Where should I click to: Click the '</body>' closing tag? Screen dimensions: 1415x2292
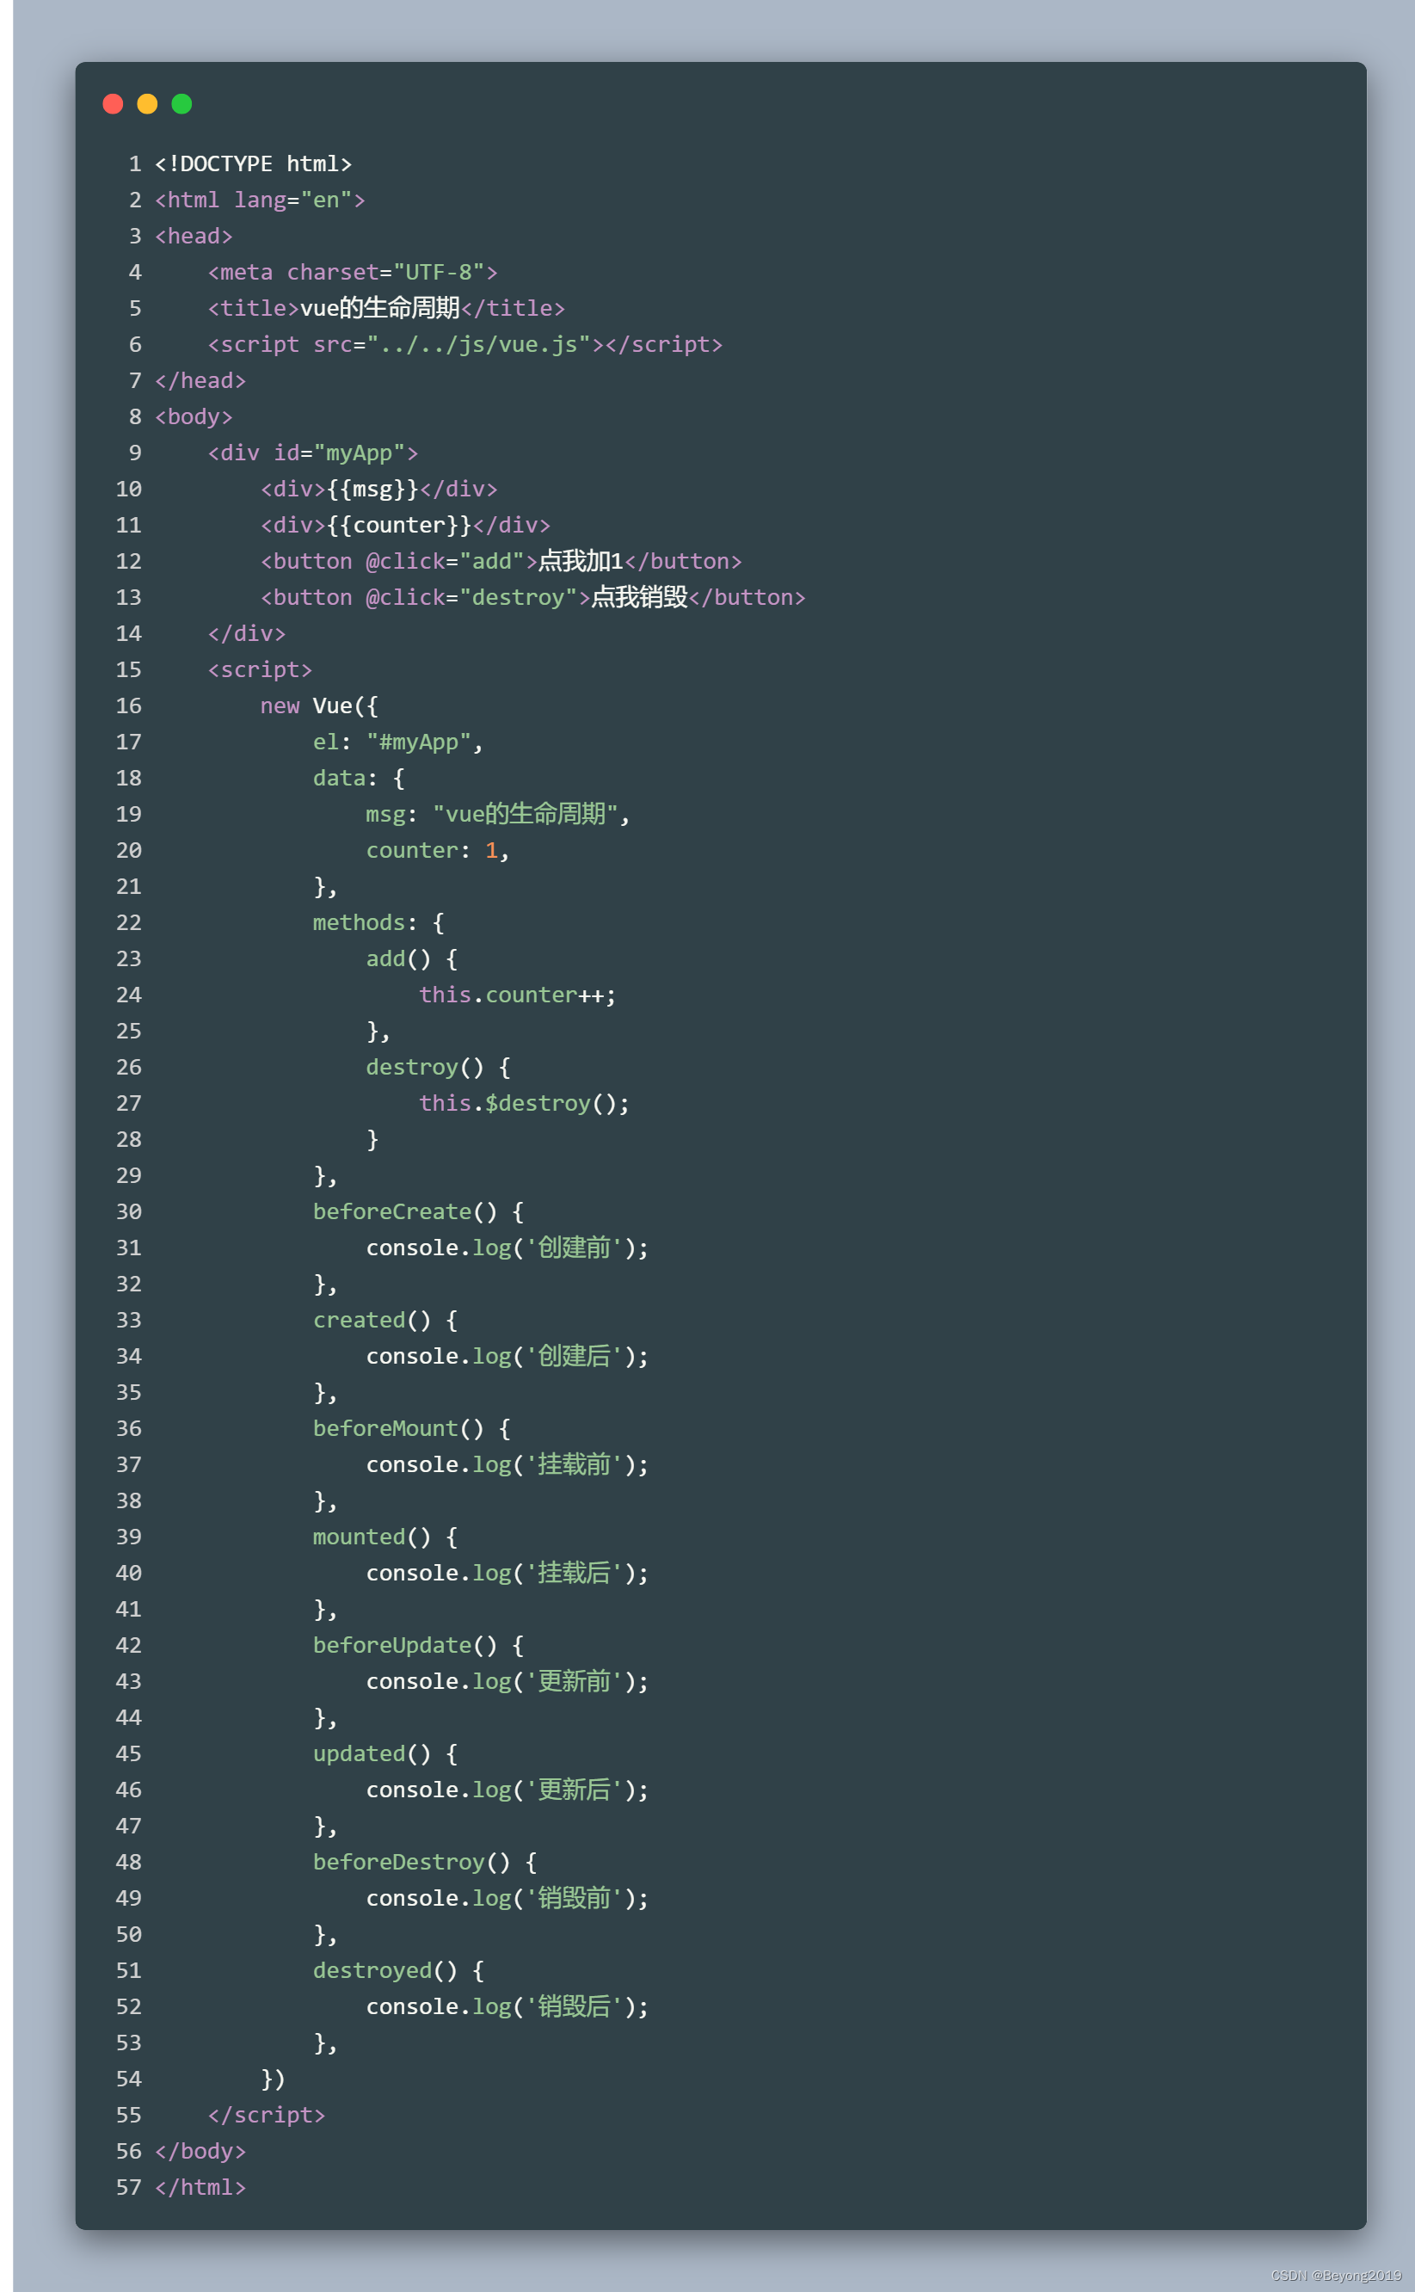(x=200, y=2153)
